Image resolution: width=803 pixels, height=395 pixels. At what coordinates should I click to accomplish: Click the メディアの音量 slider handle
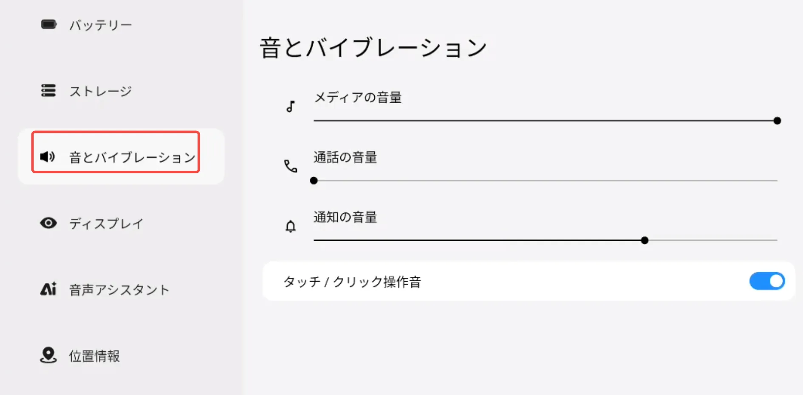pos(777,121)
